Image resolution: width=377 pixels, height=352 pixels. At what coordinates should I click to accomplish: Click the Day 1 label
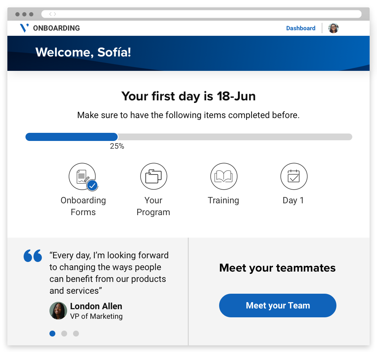coord(293,200)
